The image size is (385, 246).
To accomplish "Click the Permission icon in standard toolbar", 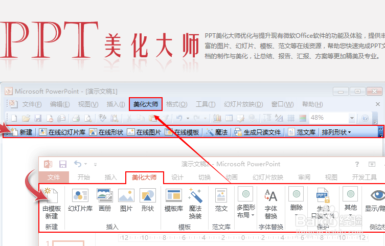I will coord(50,118).
